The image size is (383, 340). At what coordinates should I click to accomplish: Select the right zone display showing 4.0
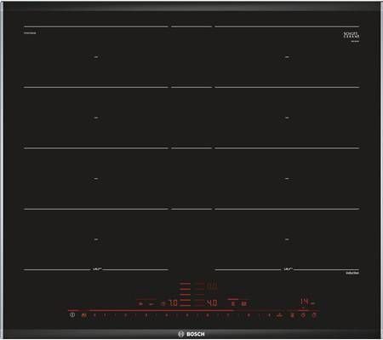point(212,303)
